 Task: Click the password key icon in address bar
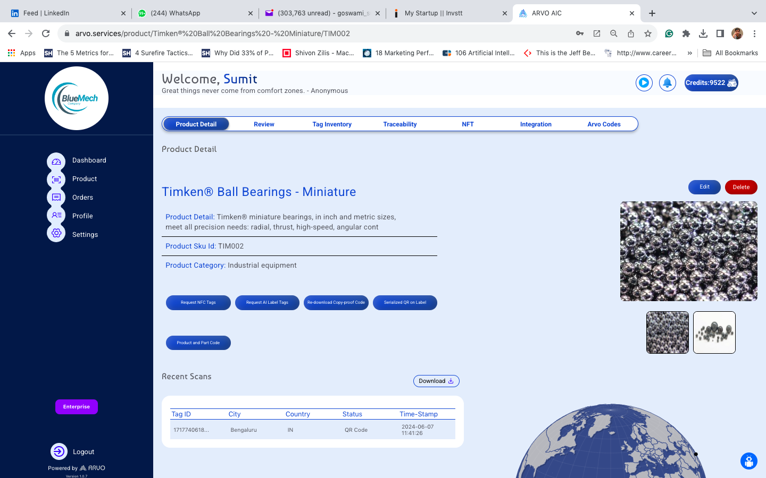580,33
